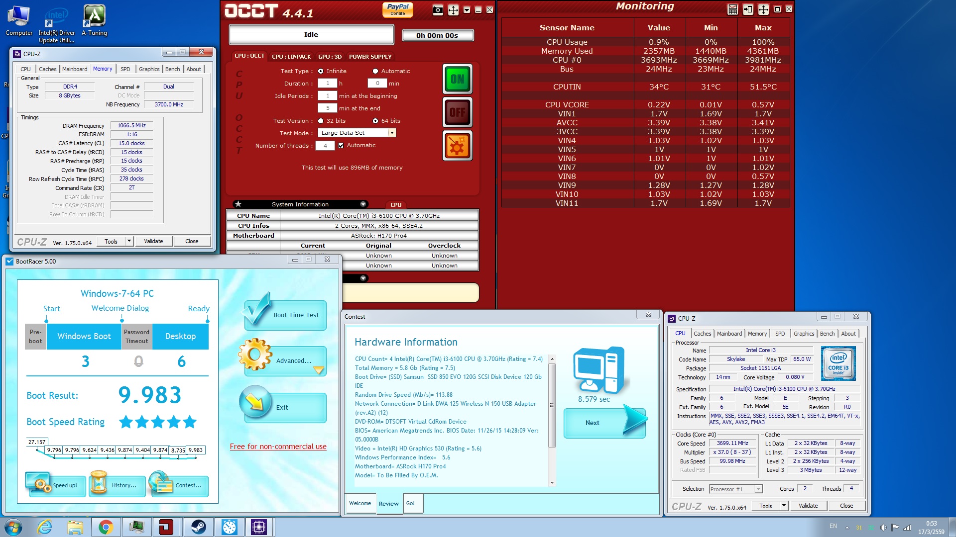
Task: Click the OCCT screenshot camera icon
Action: [438, 10]
